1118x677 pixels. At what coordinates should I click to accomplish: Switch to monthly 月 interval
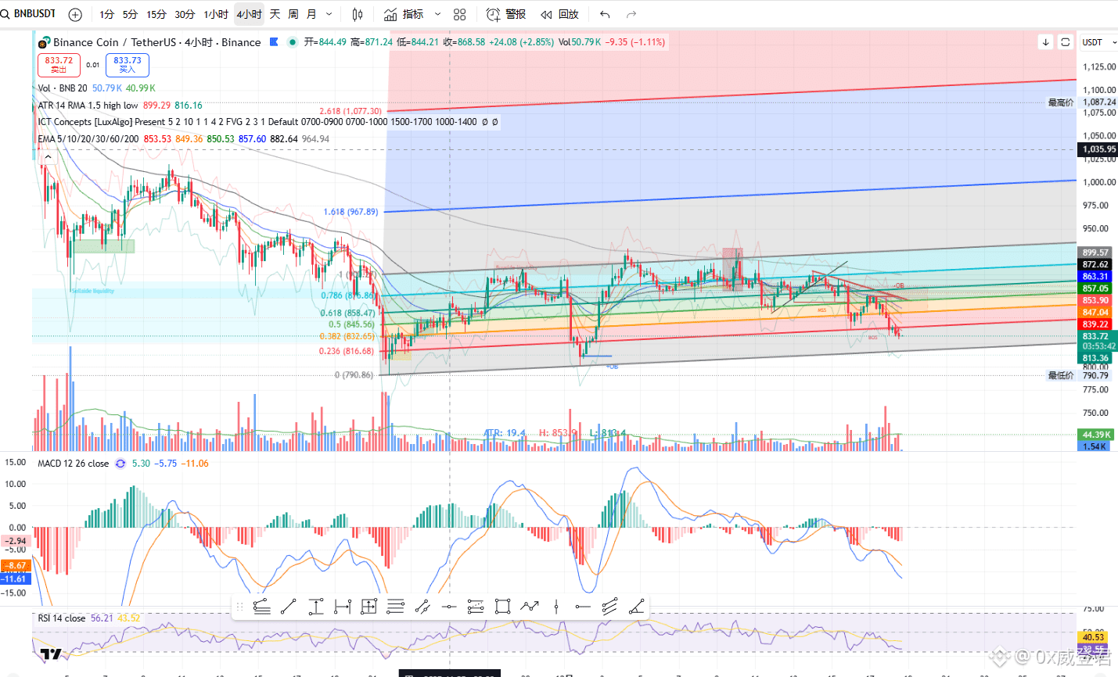(x=311, y=14)
